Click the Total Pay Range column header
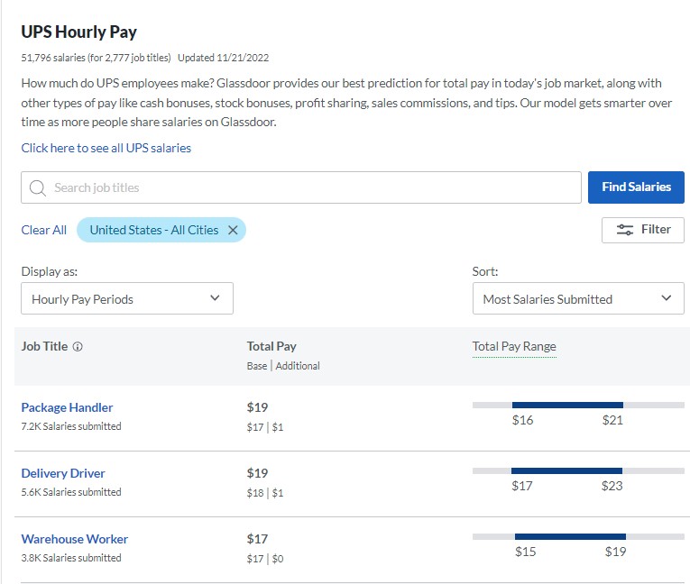 click(x=514, y=347)
